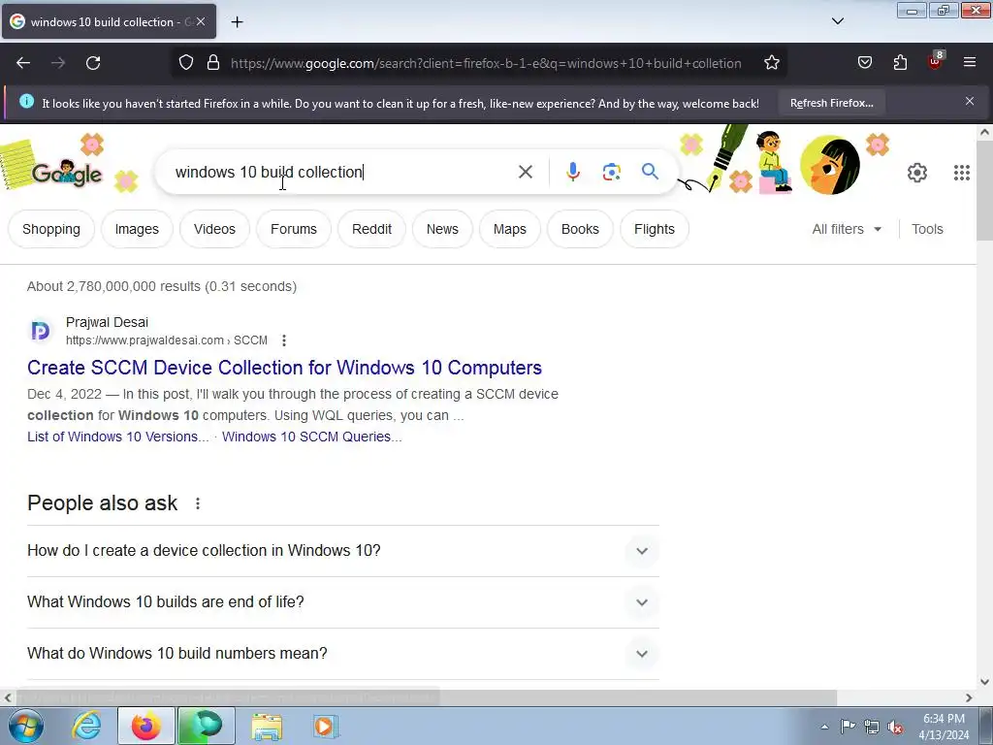993x745 pixels.
Task: Dismiss the Firefox refresh notification bar
Action: tap(970, 101)
